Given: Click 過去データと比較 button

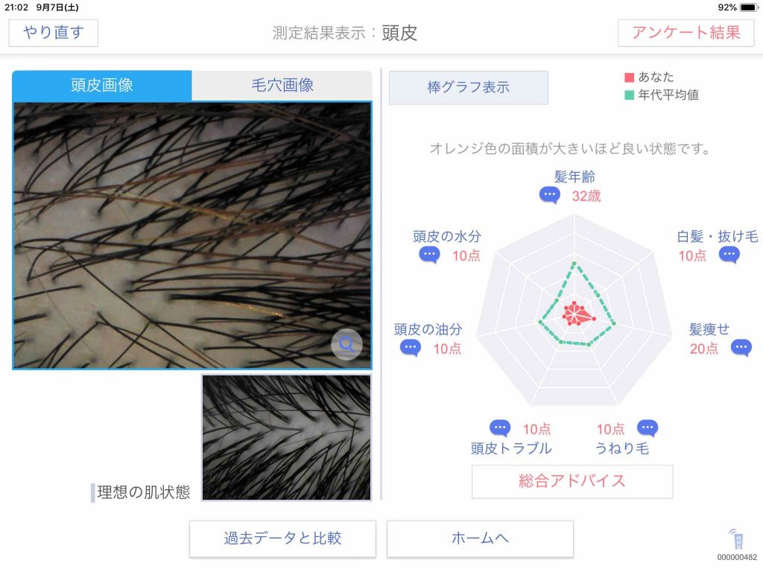Looking at the screenshot, I should pos(282,538).
